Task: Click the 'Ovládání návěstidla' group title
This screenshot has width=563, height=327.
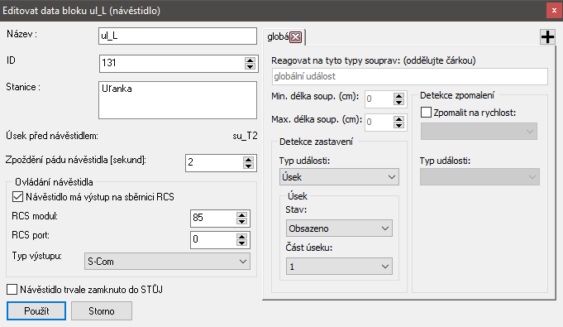Action: [54, 182]
